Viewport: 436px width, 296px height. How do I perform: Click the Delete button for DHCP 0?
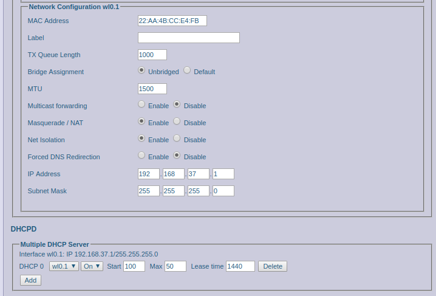pos(272,266)
